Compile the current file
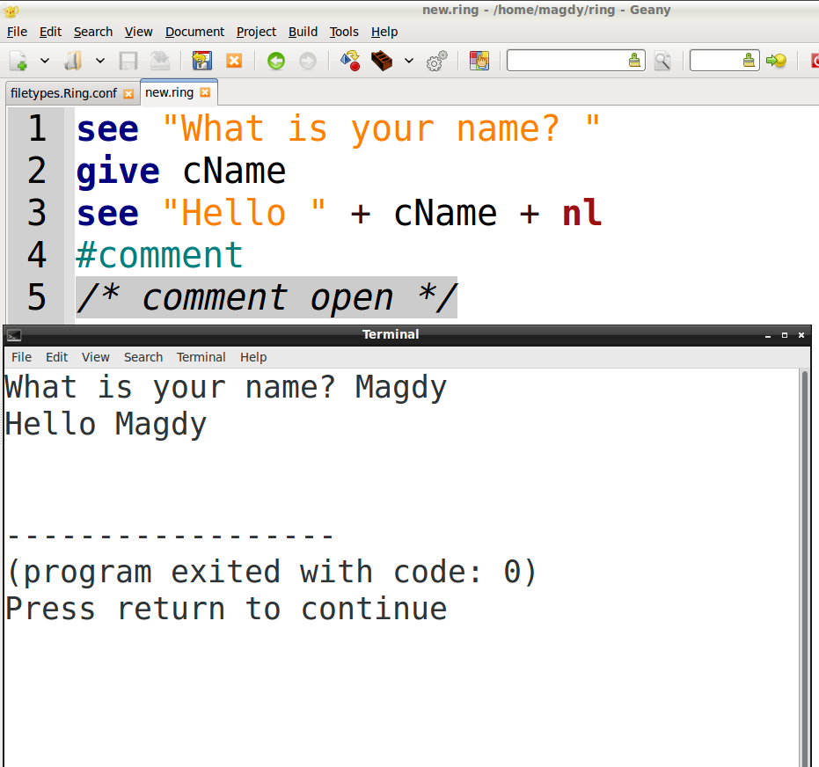The height and width of the screenshot is (767, 819). click(349, 60)
